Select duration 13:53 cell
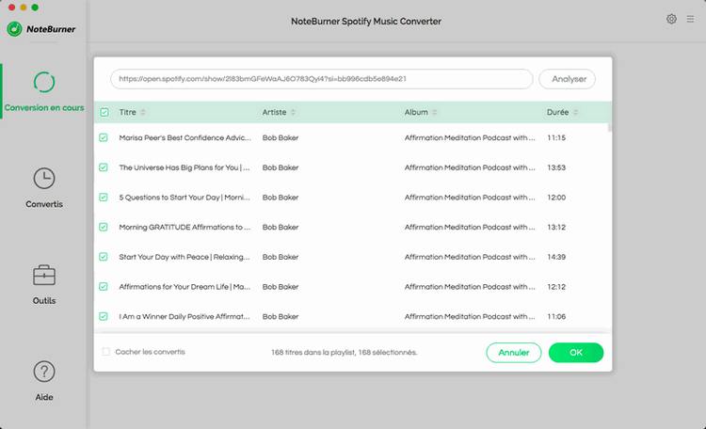The width and height of the screenshot is (706, 429). (x=556, y=167)
